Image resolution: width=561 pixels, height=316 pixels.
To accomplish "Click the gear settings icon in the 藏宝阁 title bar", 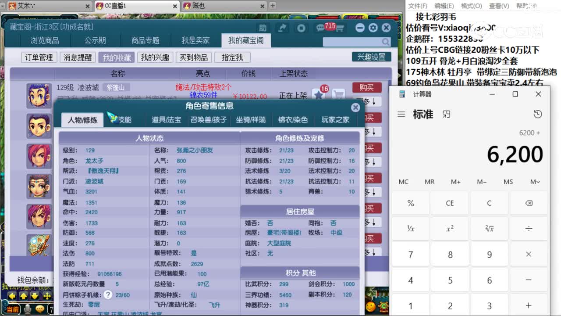I will point(373,28).
